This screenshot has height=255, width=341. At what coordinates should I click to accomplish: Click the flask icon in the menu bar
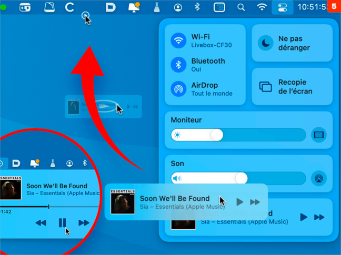coord(156,7)
